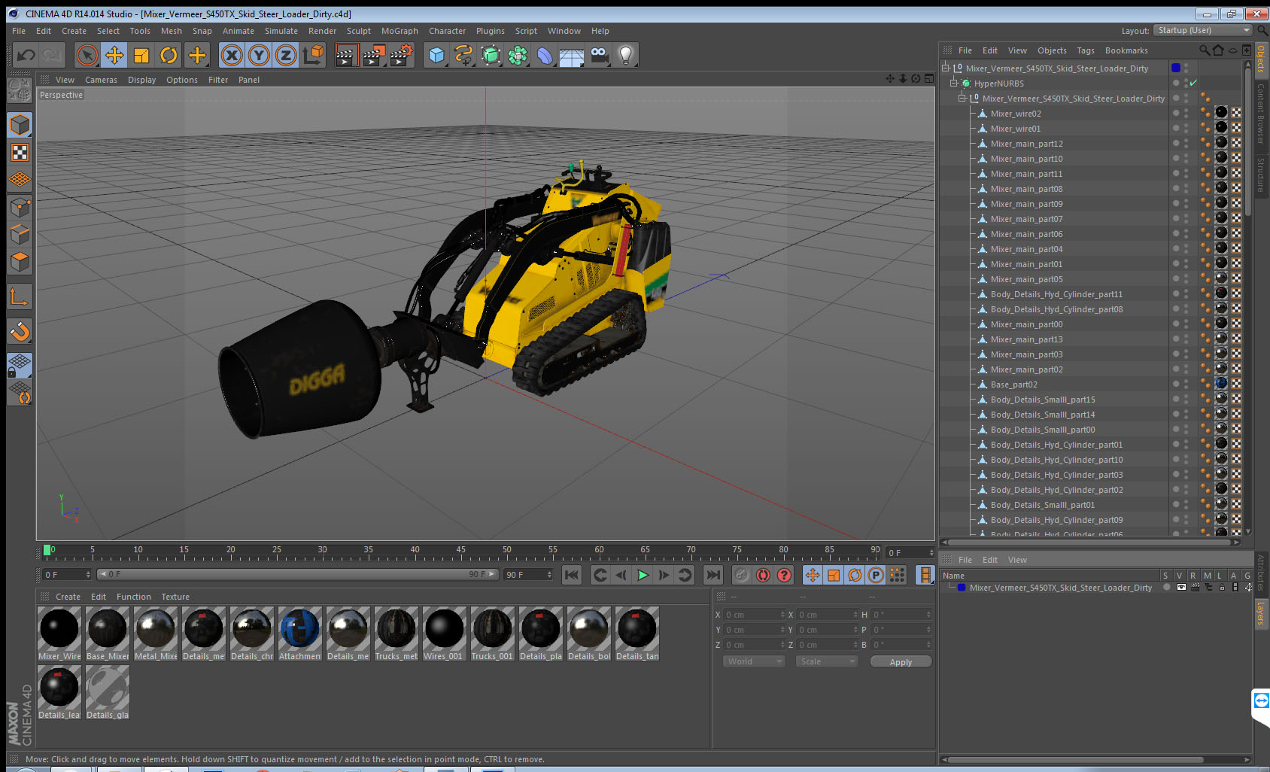1270x772 pixels.
Task: Toggle the coordinate system icon
Action: tap(313, 55)
